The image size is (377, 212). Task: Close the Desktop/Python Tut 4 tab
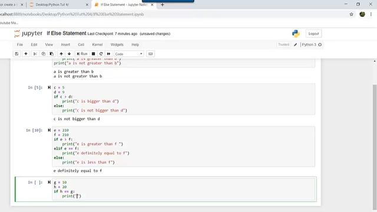point(87,5)
